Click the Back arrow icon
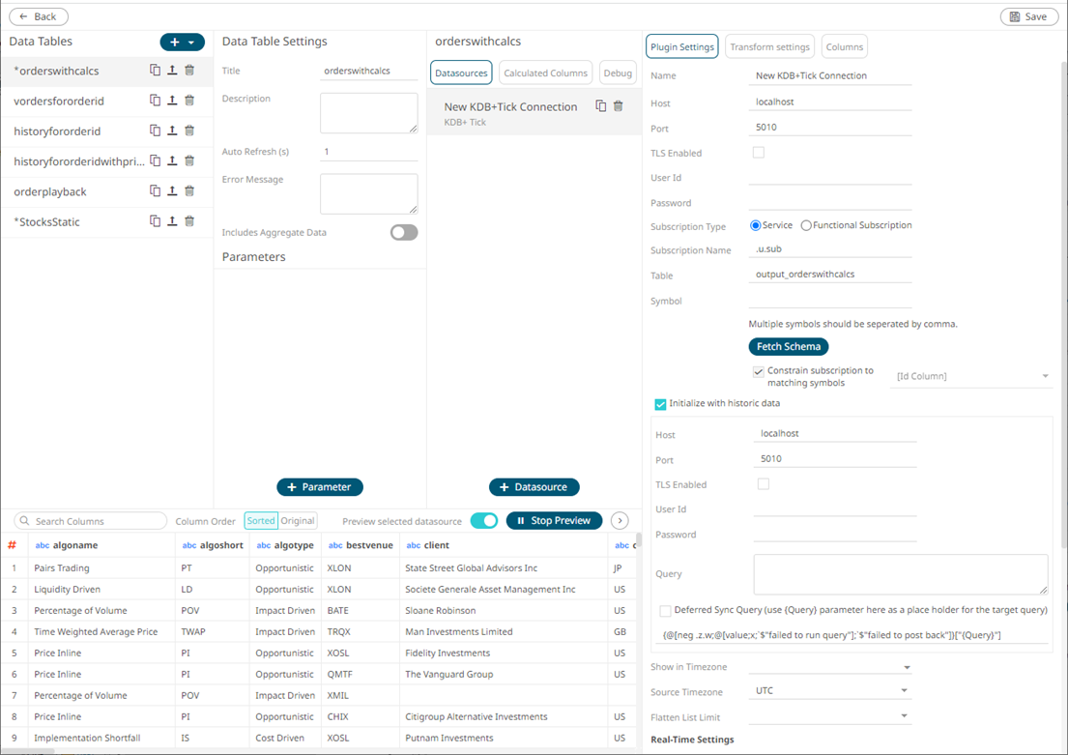This screenshot has width=1068, height=755. (x=23, y=16)
